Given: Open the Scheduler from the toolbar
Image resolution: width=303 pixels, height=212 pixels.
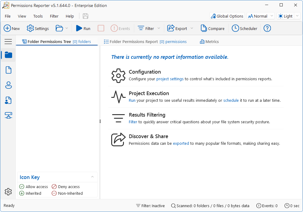Looking at the screenshot, I should pyautogui.click(x=245, y=28).
